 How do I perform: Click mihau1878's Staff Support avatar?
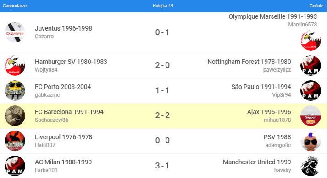311,116
